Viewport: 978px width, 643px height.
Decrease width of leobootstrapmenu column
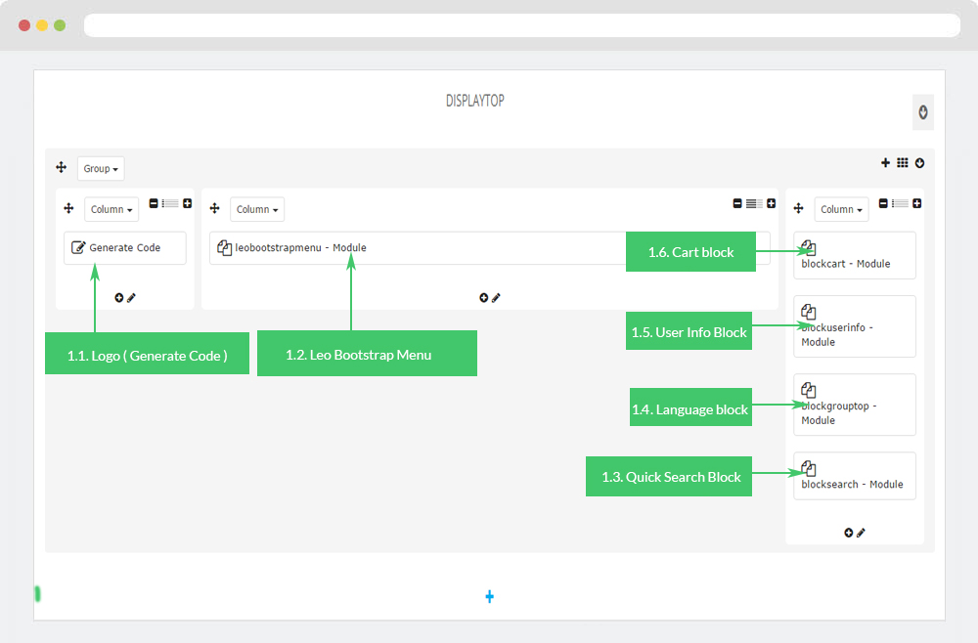click(737, 203)
